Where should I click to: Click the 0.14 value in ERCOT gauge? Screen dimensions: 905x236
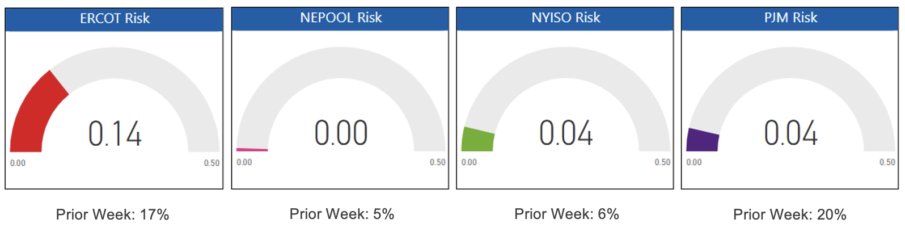(x=115, y=134)
